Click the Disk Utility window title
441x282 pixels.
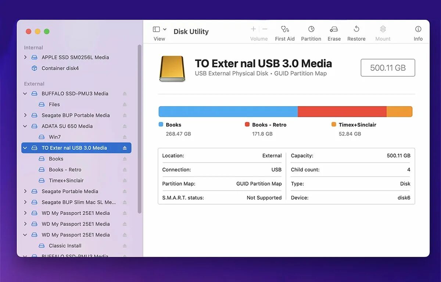(x=191, y=32)
